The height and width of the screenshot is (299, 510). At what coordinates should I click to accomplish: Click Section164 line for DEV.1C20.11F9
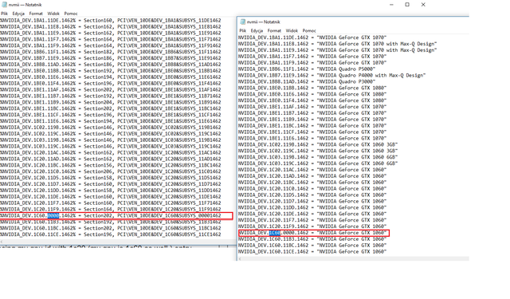[110, 210]
